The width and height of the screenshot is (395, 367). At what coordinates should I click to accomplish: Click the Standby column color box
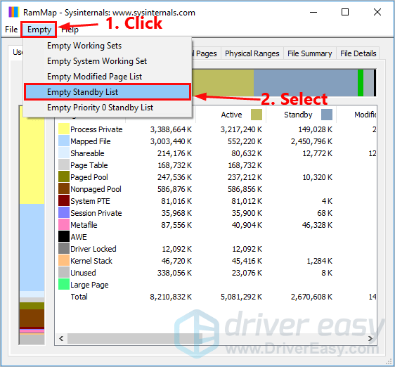click(x=327, y=115)
